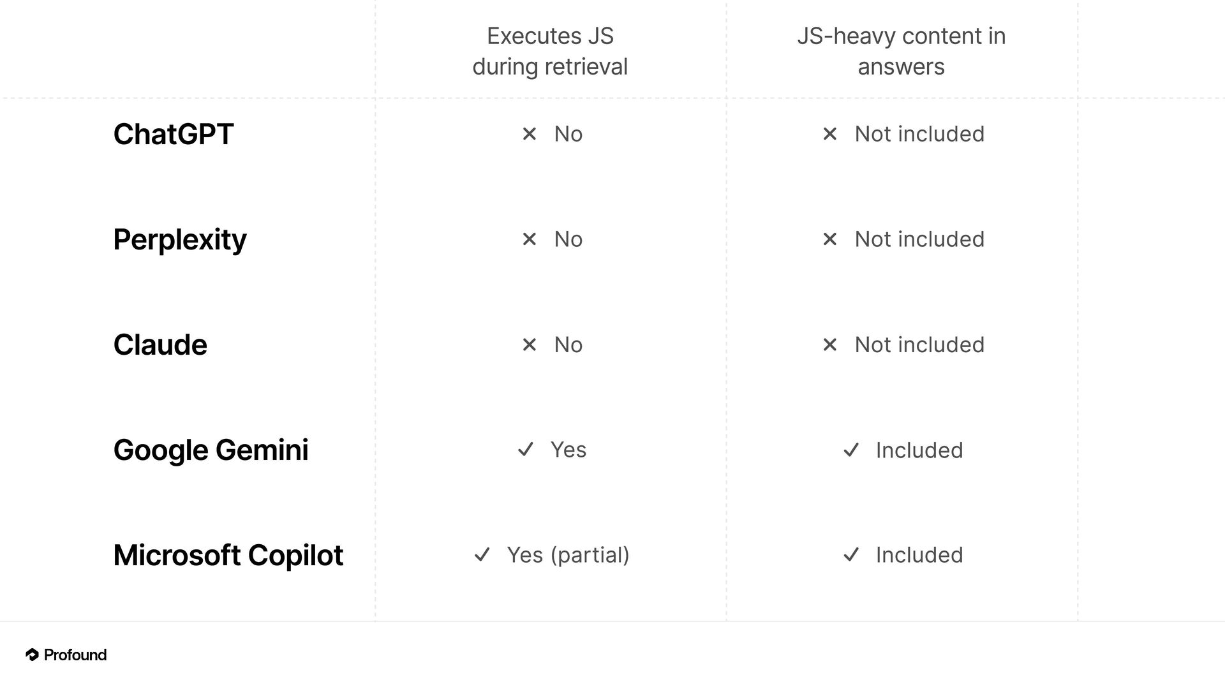Click the Executes JS during retrieval header
1225x689 pixels.
[x=550, y=51]
